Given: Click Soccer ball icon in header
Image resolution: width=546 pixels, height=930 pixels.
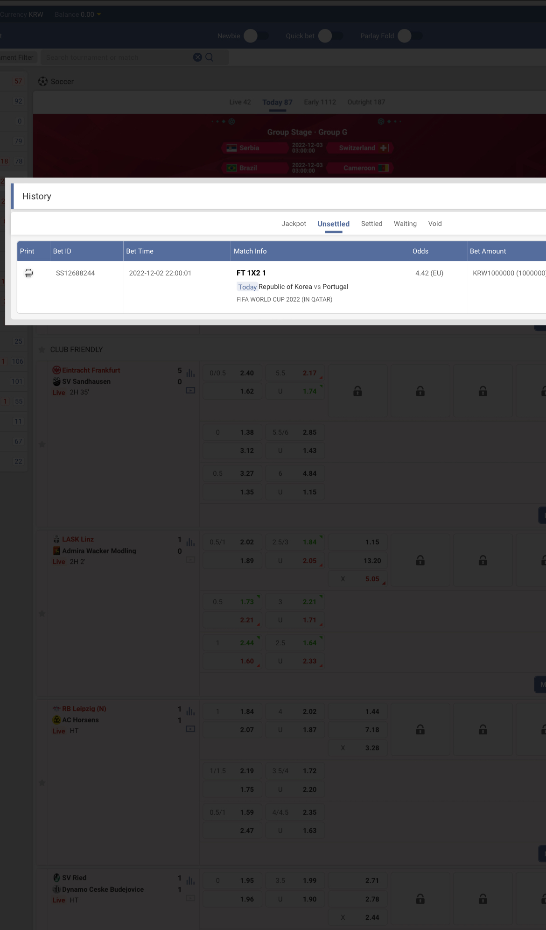Looking at the screenshot, I should tap(43, 81).
